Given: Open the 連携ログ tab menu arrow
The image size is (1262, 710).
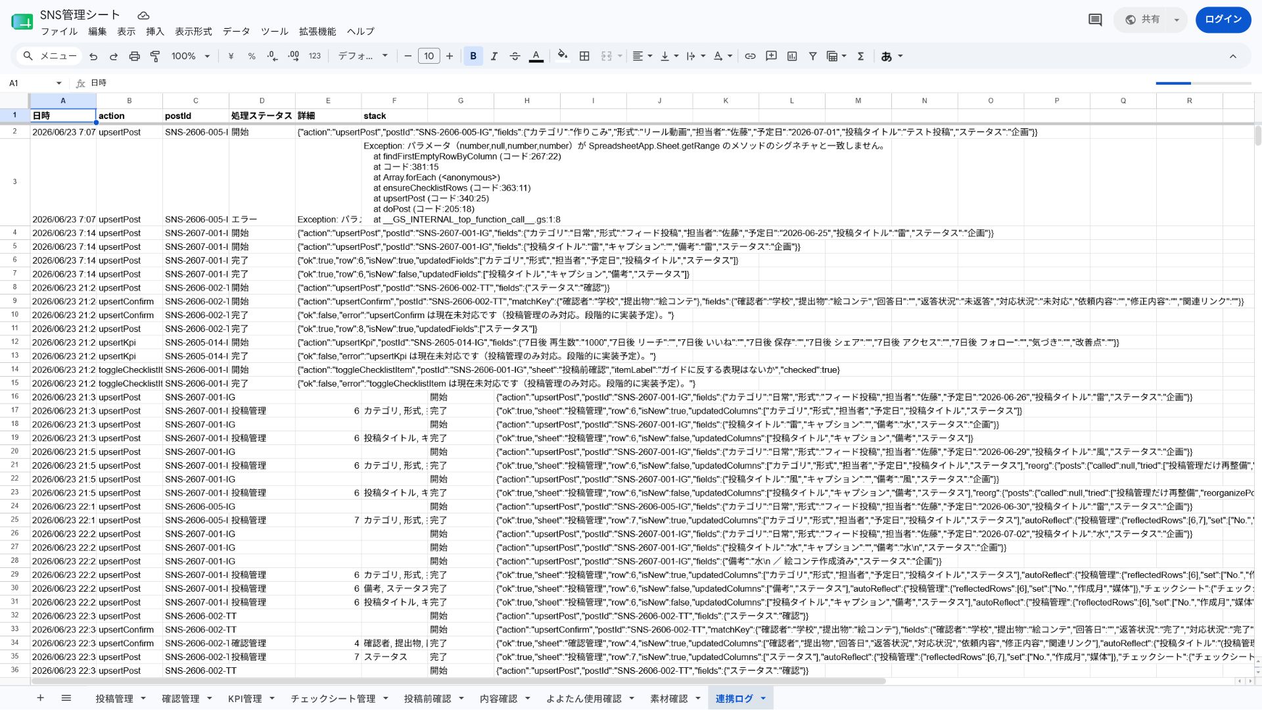Looking at the screenshot, I should [763, 699].
